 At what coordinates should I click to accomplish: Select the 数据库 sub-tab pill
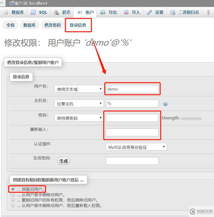pos(29,25)
